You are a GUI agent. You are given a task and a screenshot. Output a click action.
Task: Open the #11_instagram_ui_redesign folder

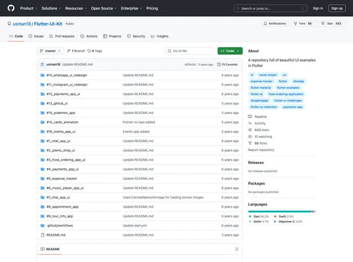[x=67, y=84]
